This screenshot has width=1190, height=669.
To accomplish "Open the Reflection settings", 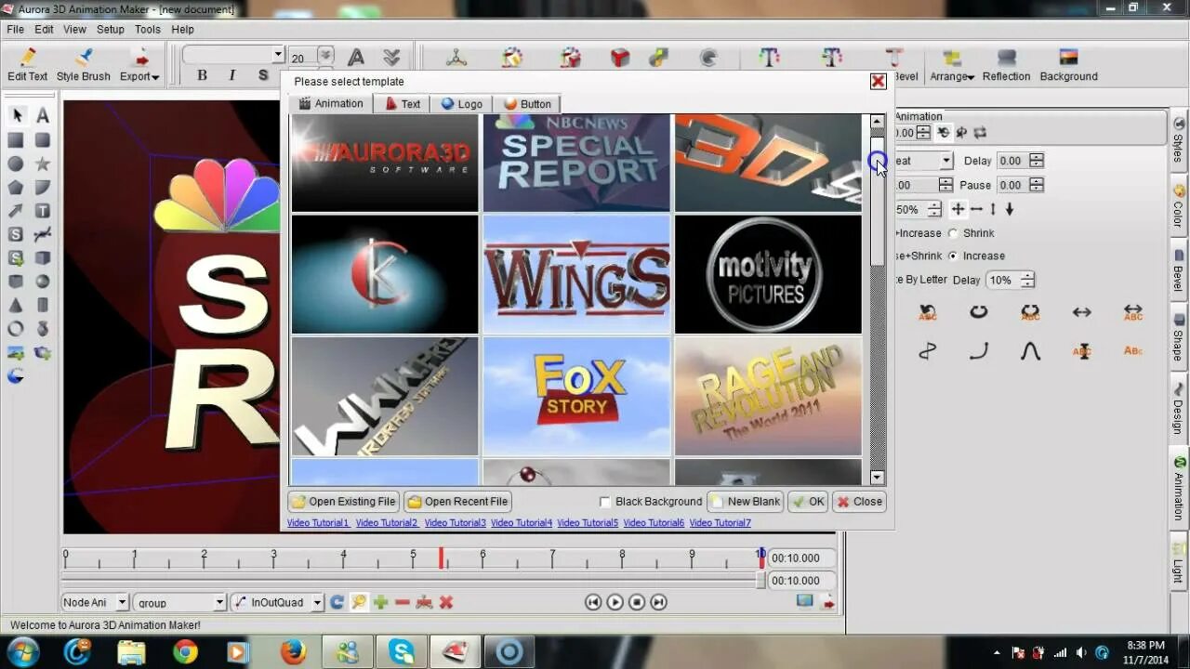I will [1006, 66].
